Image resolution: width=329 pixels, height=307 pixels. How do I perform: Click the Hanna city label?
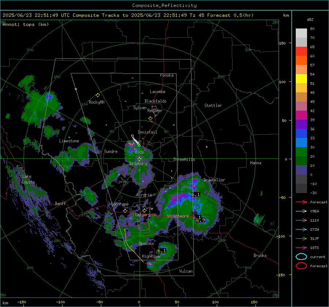[x=256, y=163]
